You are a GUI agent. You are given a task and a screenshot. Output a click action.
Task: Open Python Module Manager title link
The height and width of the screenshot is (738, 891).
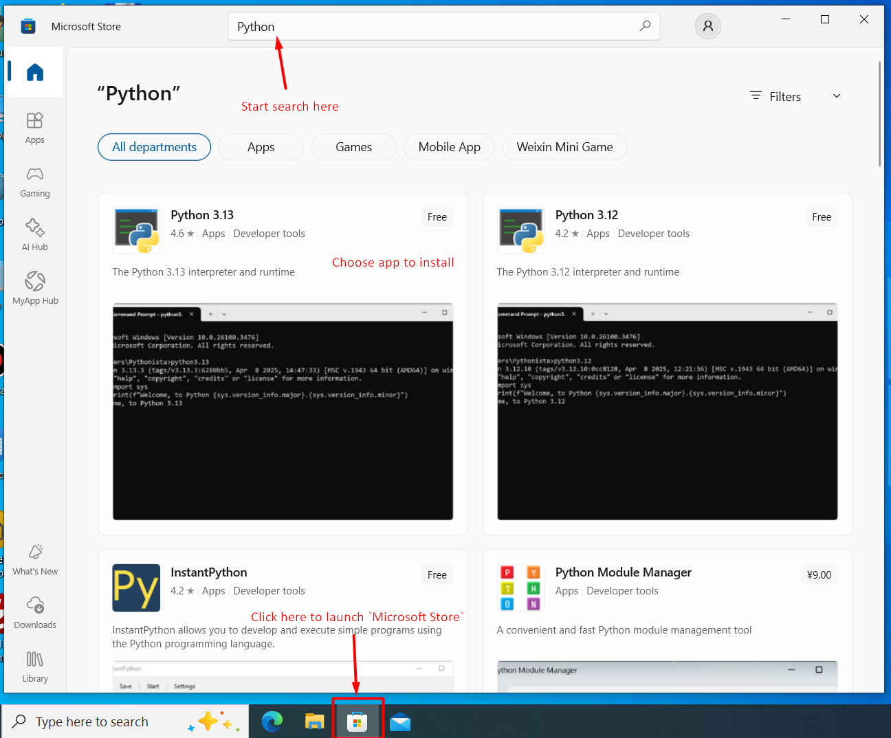624,572
